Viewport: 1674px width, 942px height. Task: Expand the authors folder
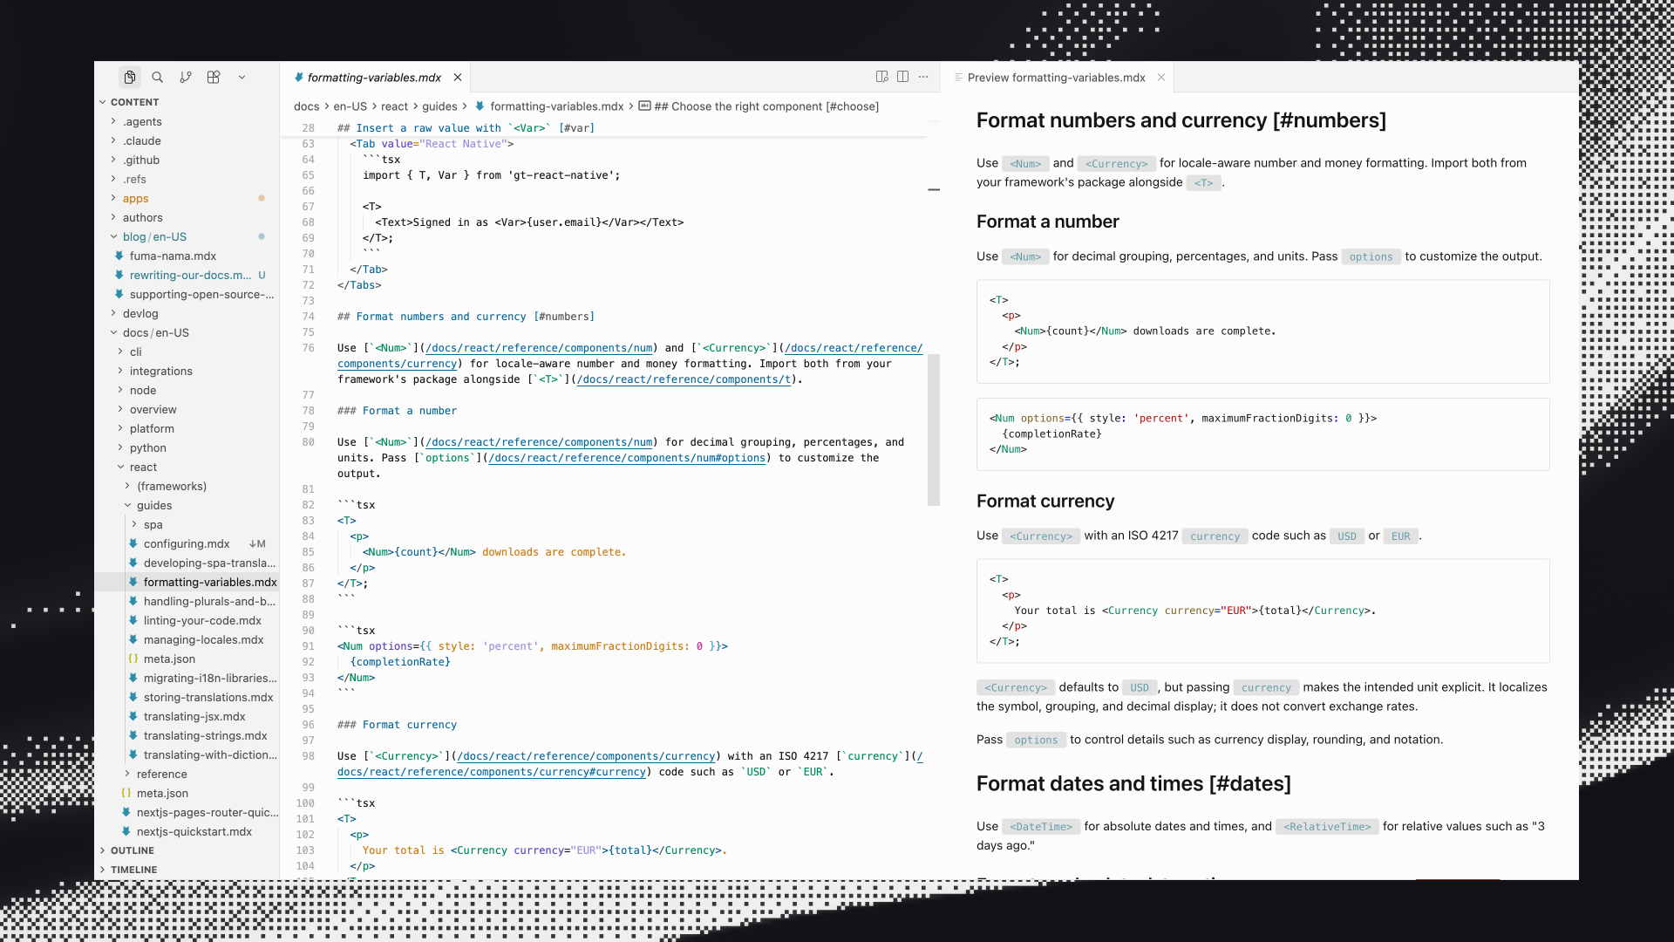pyautogui.click(x=187, y=218)
